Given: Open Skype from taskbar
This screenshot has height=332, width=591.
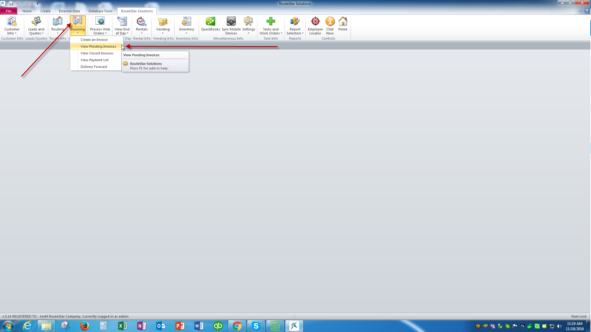Looking at the screenshot, I should 256,326.
